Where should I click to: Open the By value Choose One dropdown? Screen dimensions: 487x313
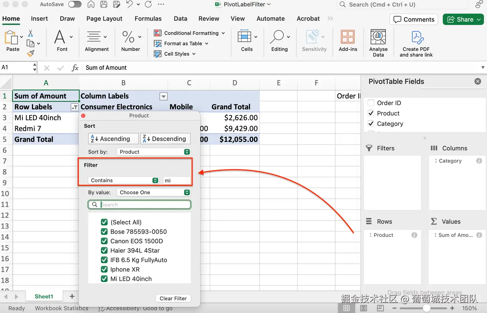coord(154,192)
